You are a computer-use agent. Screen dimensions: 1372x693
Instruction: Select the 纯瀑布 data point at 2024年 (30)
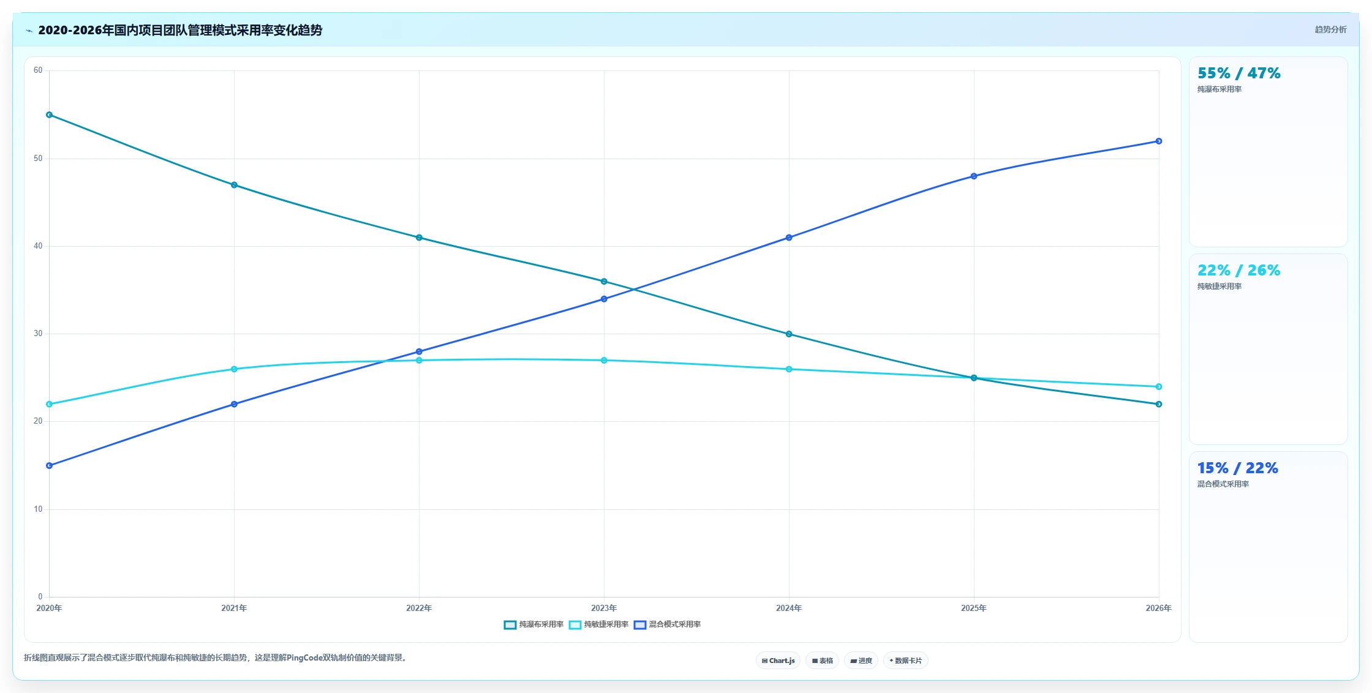789,334
